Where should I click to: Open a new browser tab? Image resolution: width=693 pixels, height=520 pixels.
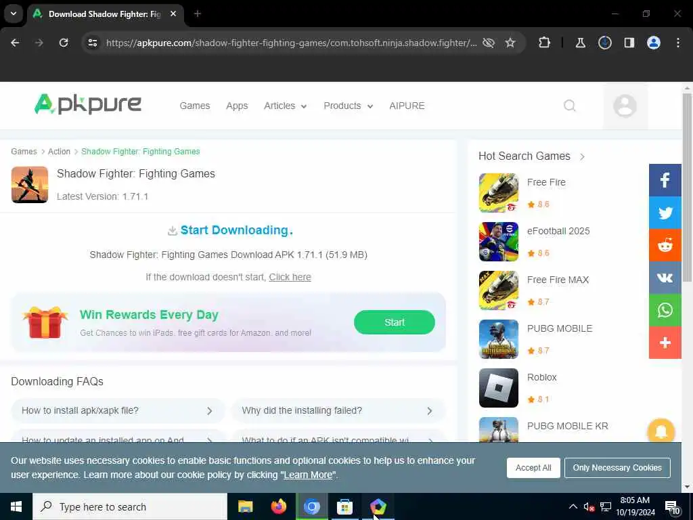197,14
